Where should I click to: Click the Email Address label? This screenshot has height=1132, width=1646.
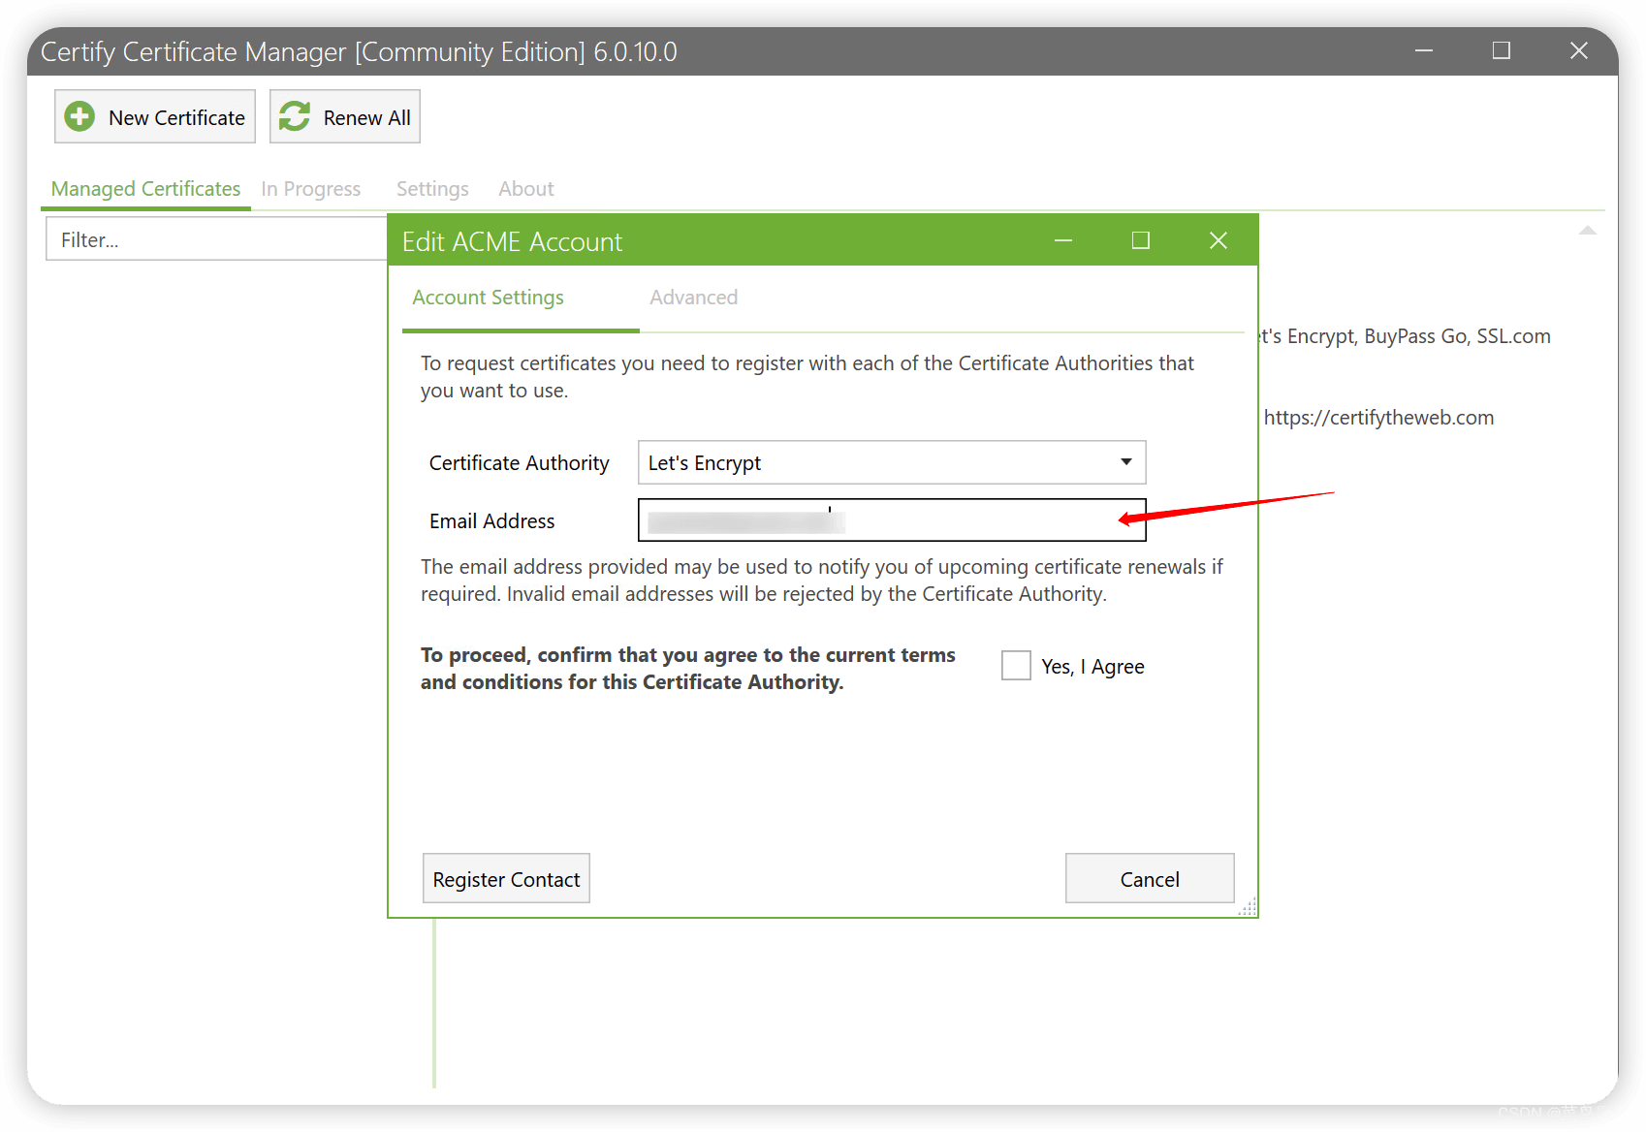[491, 521]
